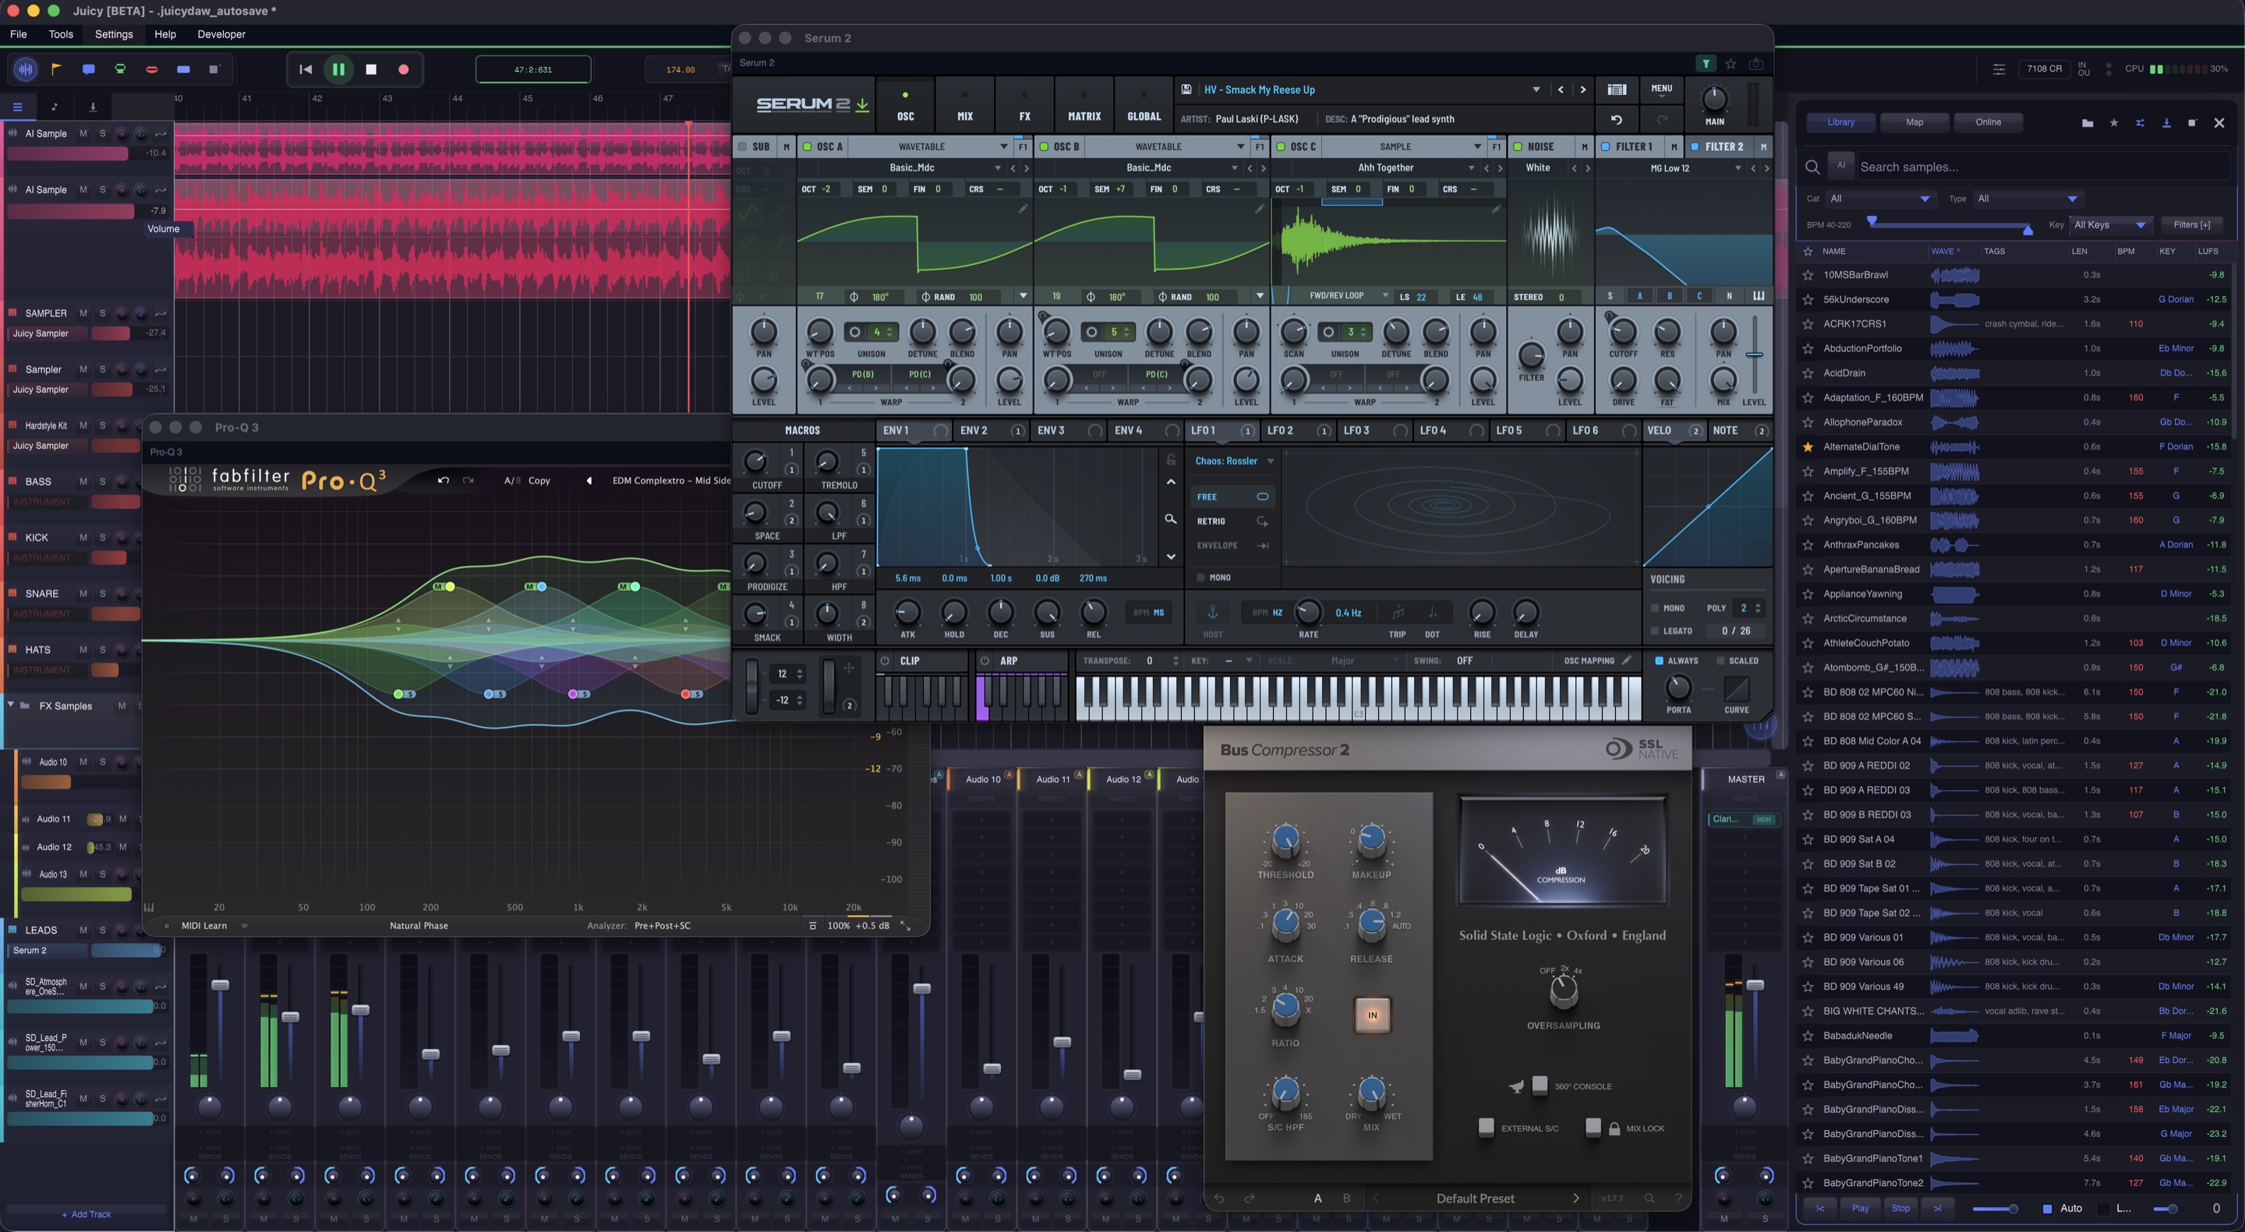Start recording with the red record button
Viewport: 2245px width, 1232px height.
coord(404,69)
